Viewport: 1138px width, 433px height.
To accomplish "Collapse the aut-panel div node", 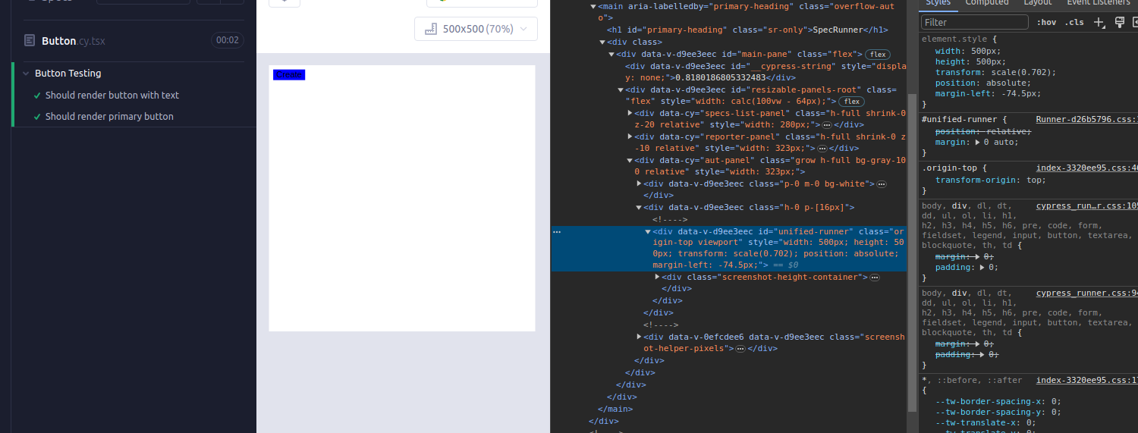I will click(x=630, y=160).
